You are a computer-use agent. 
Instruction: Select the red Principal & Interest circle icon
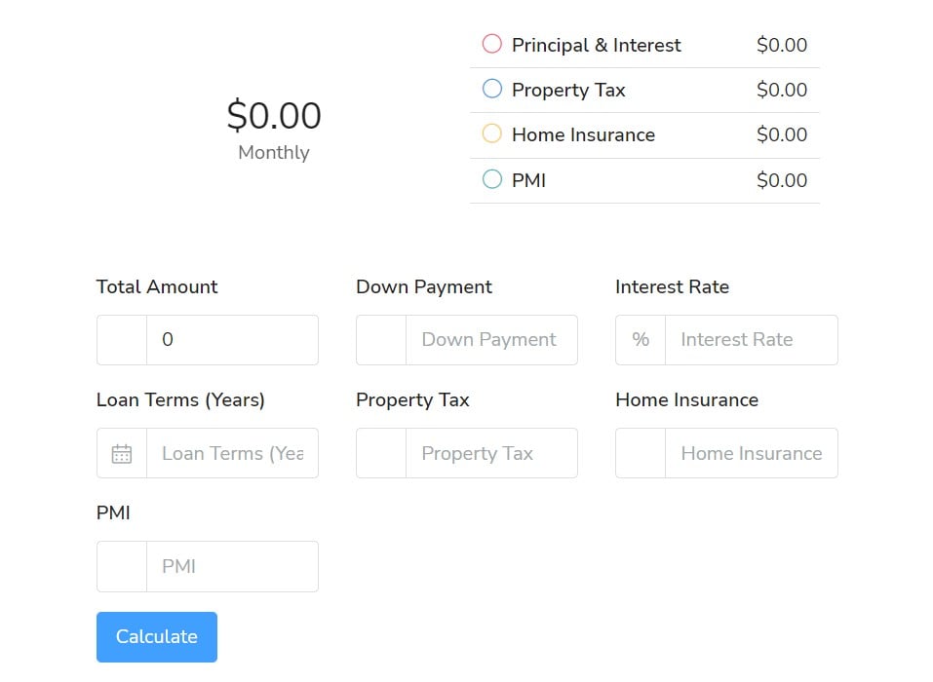[x=491, y=43]
